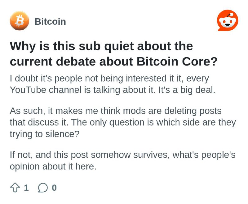Screen dimensions: 248x204
Task: Click the paragraph starting "I doubt it's people"
Action: pos(113,84)
